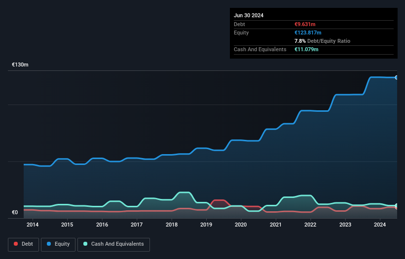The image size is (405, 259).
Task: Click the Debt label in the tooltip
Action: pyautogui.click(x=239, y=24)
